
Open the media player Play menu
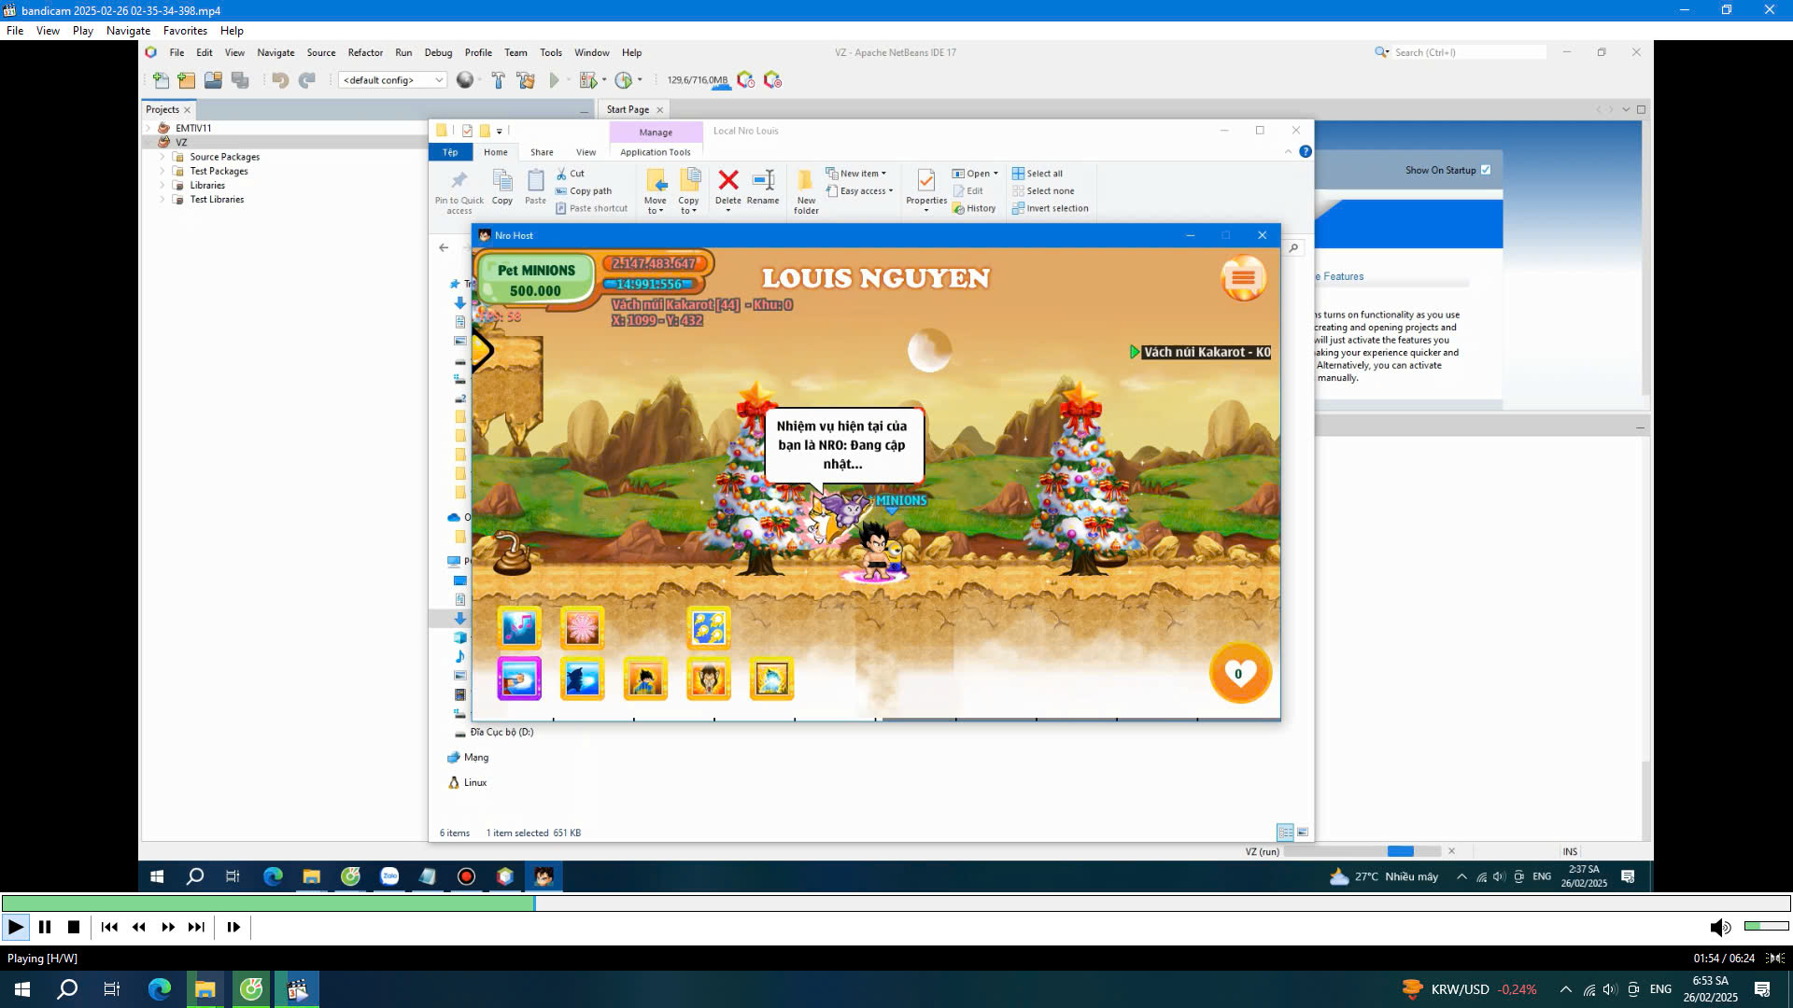click(82, 31)
